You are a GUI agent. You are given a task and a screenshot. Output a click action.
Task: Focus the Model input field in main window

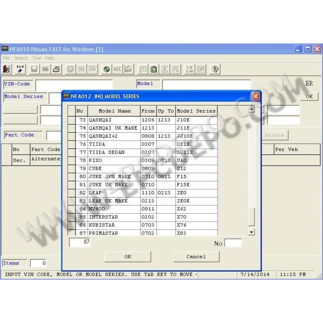(x=207, y=84)
